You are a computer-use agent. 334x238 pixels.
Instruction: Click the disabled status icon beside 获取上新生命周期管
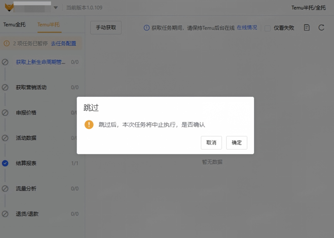tap(5, 62)
